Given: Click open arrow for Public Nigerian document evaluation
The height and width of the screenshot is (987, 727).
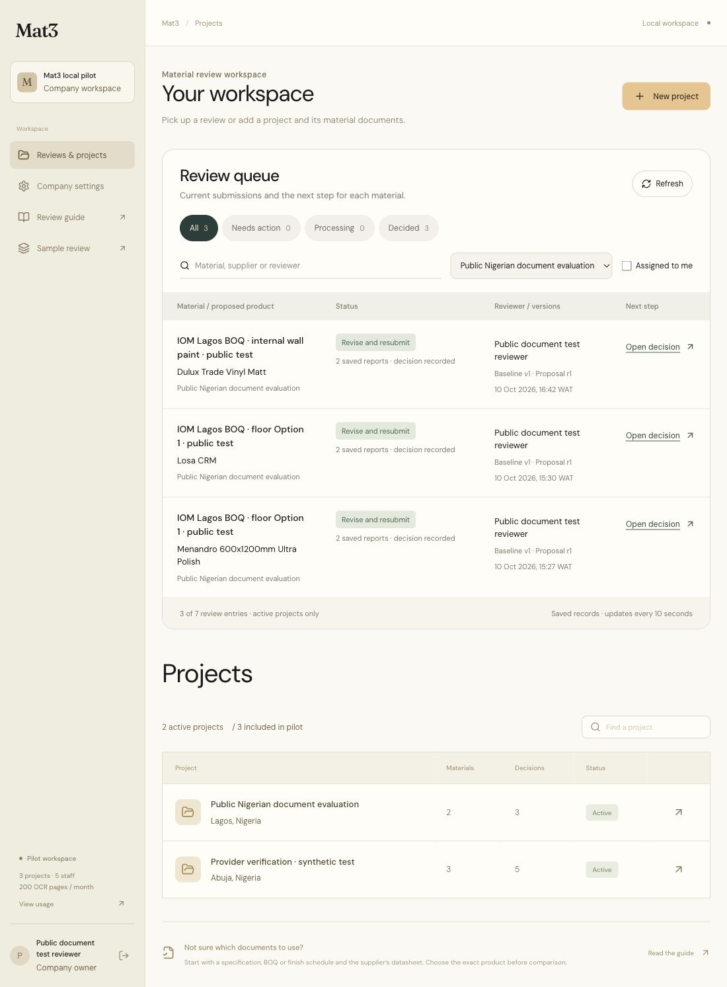Looking at the screenshot, I should [x=678, y=812].
